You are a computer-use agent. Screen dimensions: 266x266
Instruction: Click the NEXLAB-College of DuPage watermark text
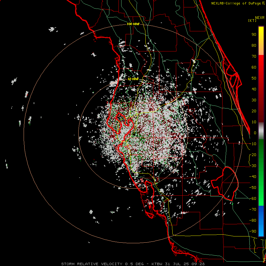tap(238, 3)
